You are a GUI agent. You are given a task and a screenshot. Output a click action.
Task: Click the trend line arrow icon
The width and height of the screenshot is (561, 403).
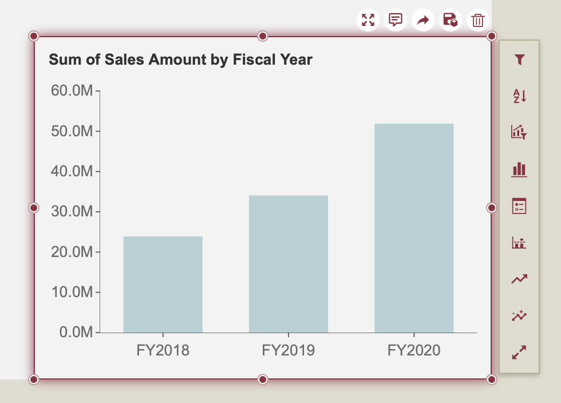[x=519, y=279]
